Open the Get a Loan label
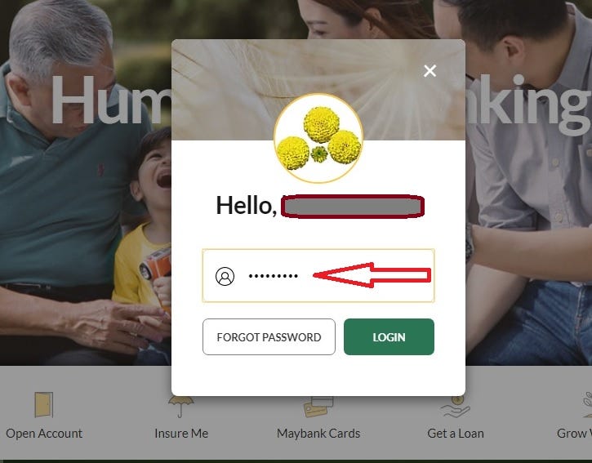592x463 pixels. point(456,433)
